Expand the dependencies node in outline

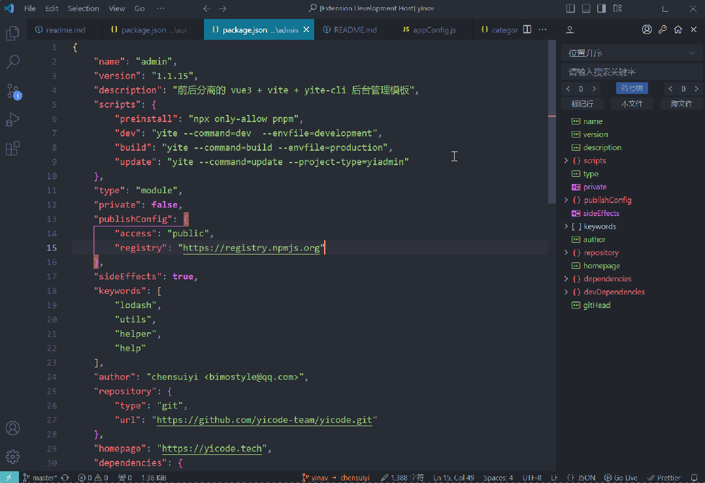click(x=566, y=279)
